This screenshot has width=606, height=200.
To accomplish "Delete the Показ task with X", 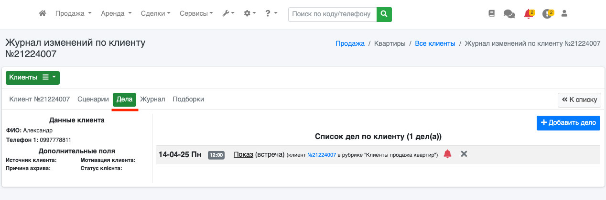I will [464, 154].
